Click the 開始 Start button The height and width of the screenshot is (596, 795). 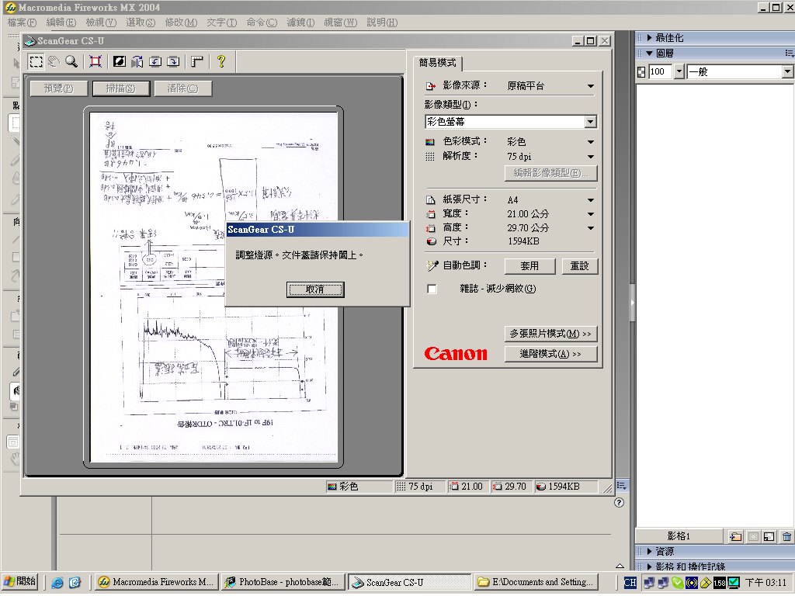pos(20,581)
